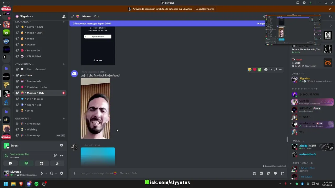335x188 pixels.
Task: Add a reaction from the message toolbar
Action: tap(266, 70)
